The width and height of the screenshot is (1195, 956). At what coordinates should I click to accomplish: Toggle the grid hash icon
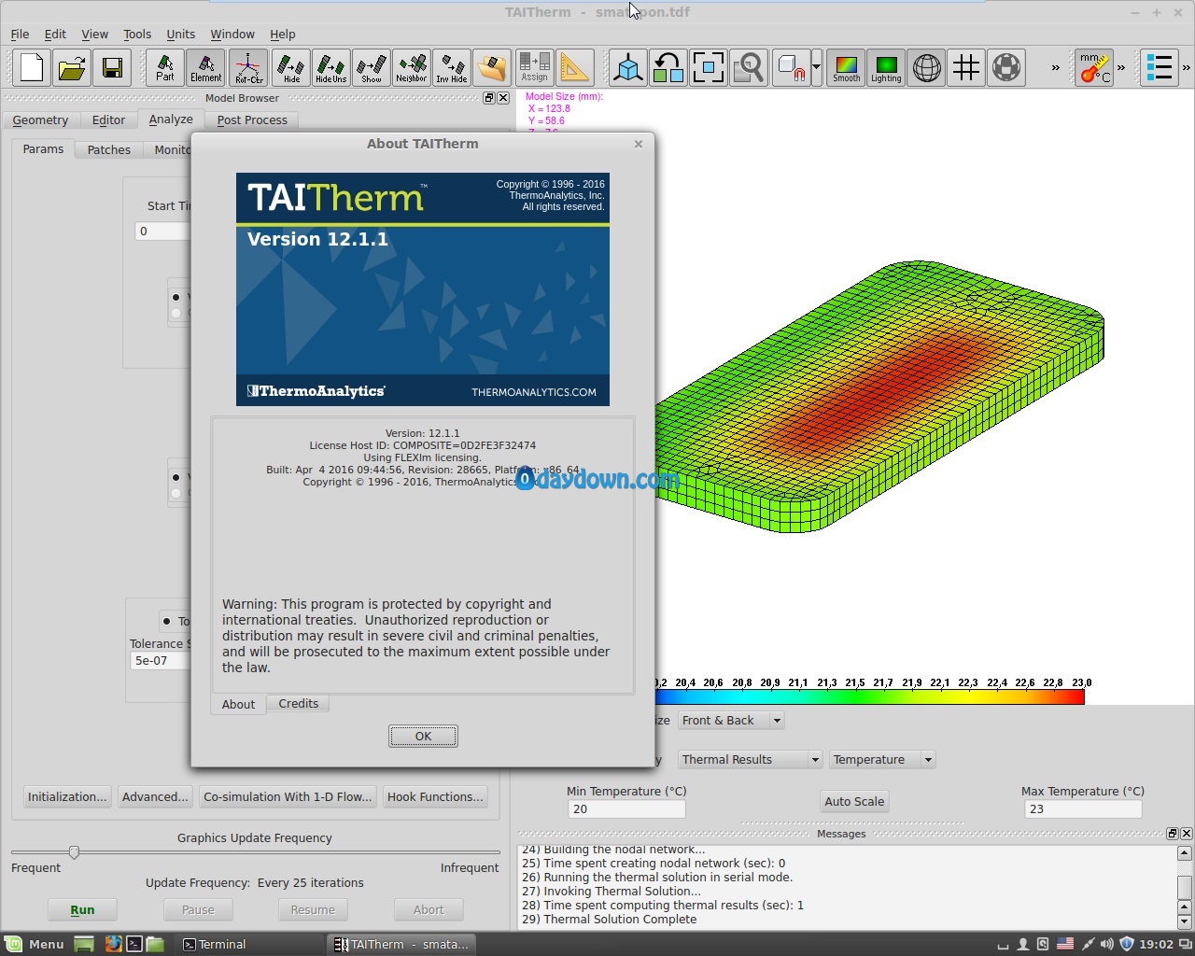[967, 68]
